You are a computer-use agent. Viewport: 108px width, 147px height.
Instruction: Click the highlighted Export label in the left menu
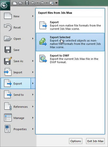click(18, 84)
